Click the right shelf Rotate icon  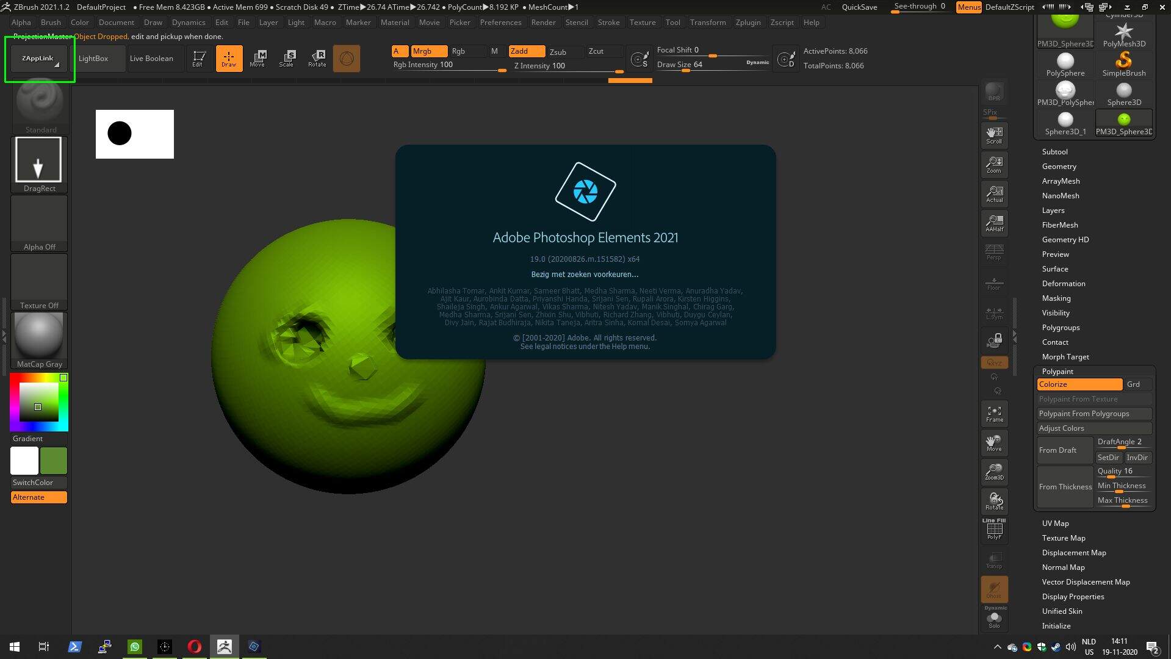click(x=994, y=501)
